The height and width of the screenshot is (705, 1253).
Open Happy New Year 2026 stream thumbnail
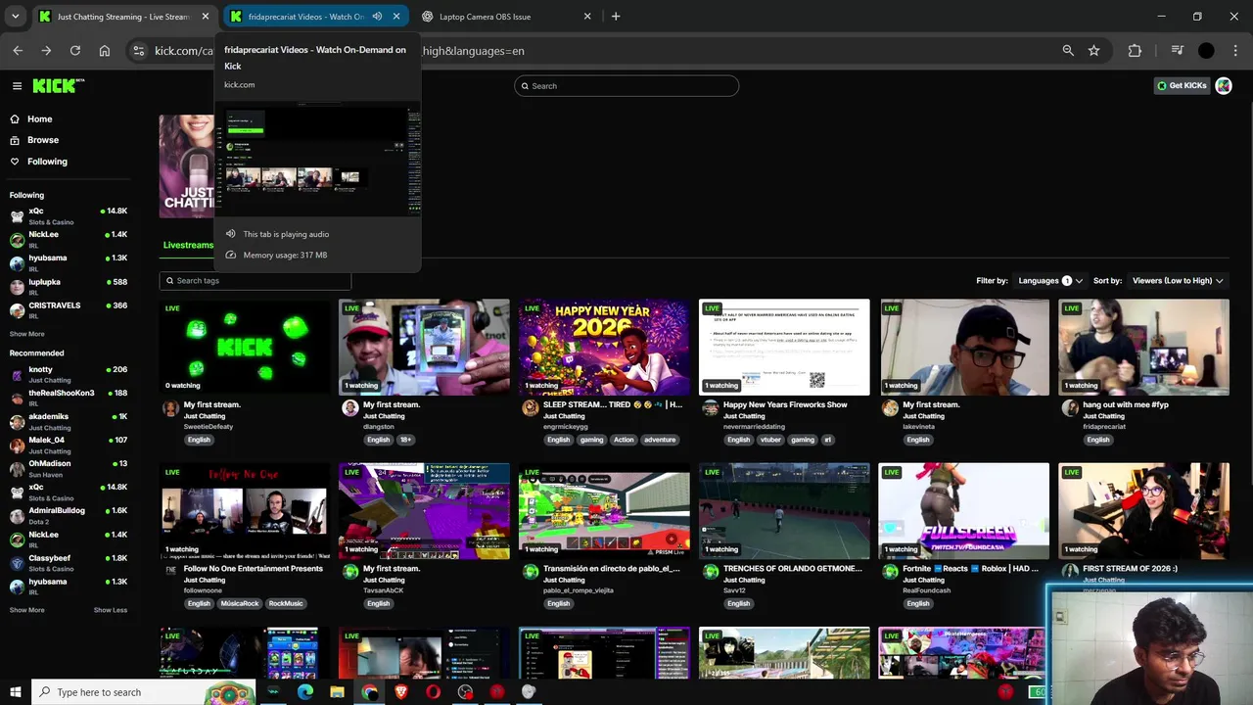tap(604, 347)
